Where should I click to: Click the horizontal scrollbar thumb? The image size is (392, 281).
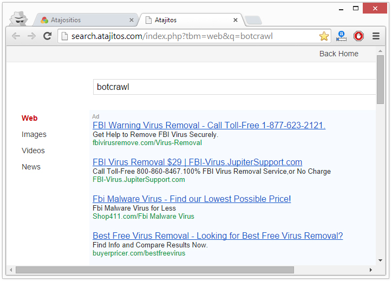(155, 270)
